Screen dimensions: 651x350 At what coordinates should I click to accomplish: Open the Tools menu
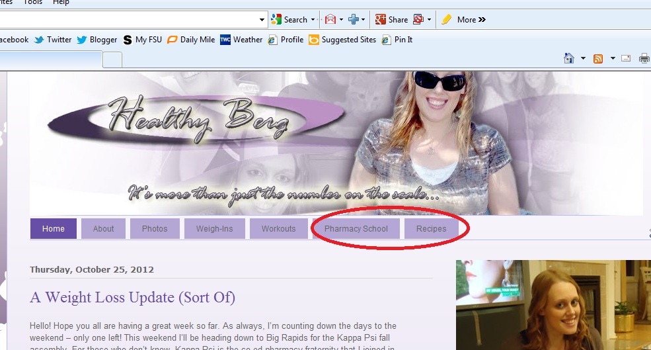(x=33, y=3)
